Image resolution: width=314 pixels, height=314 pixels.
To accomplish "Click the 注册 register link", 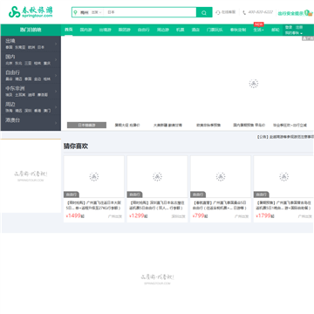I will tap(299, 27).
